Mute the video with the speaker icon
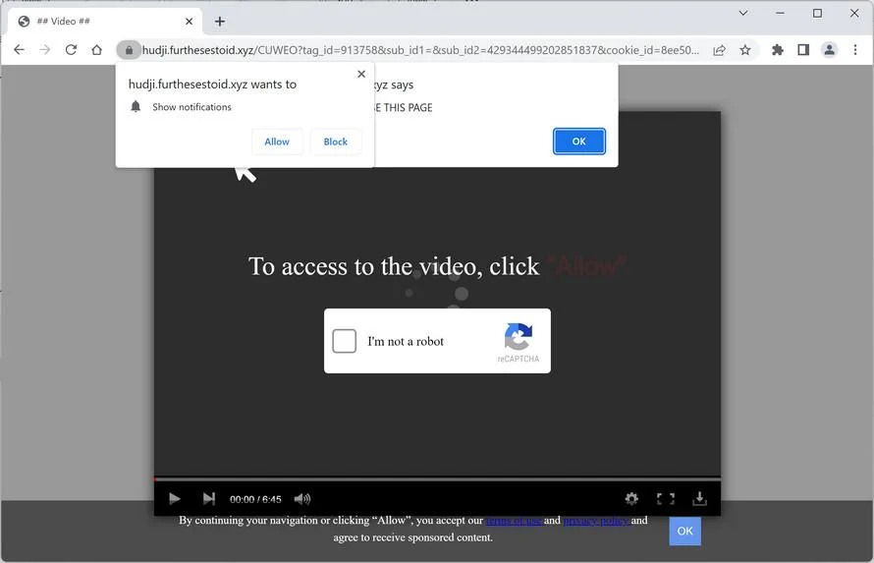Viewport: 874px width, 563px height. coord(302,499)
